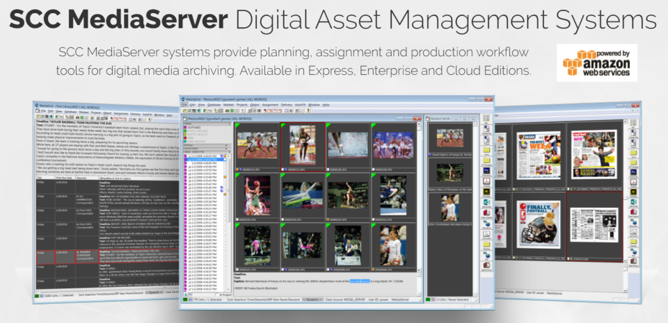This screenshot has height=323, width=668.
Task: Click blue pen icon below selected steeplechase photo
Action: (286, 169)
